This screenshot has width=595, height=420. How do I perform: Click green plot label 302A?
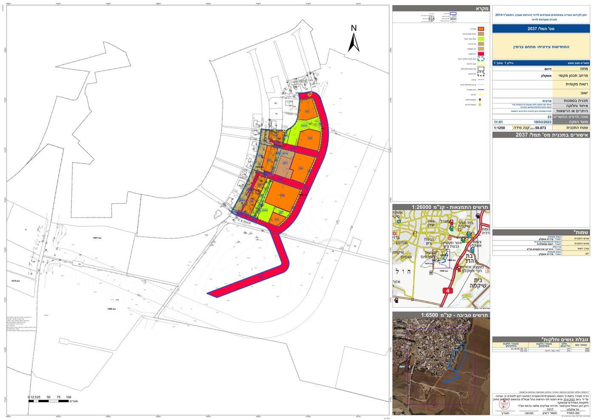point(304,126)
